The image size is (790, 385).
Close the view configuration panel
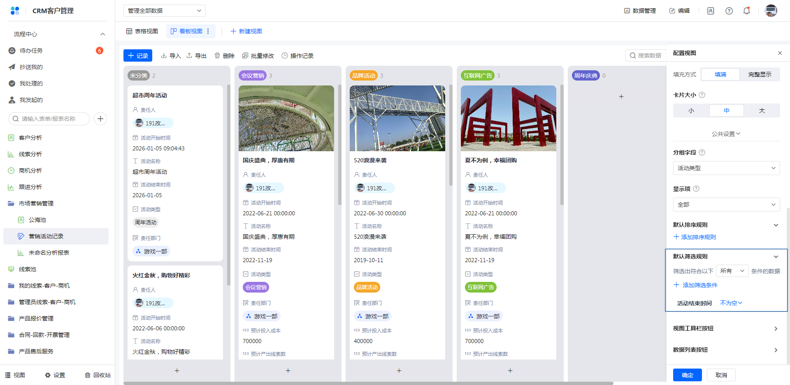click(780, 53)
